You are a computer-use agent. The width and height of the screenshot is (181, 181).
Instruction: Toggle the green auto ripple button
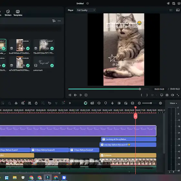(x=86, y=103)
